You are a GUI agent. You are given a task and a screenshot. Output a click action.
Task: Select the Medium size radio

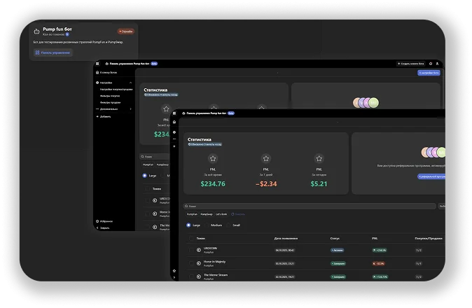(x=207, y=225)
